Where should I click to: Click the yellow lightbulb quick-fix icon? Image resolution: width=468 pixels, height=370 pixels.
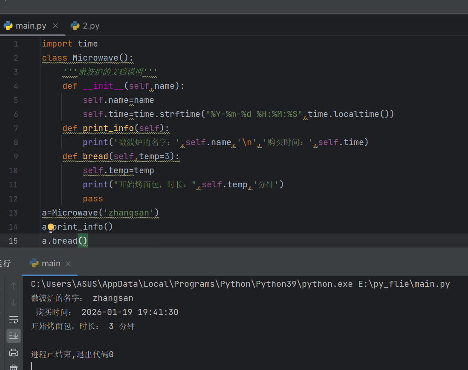[51, 228]
